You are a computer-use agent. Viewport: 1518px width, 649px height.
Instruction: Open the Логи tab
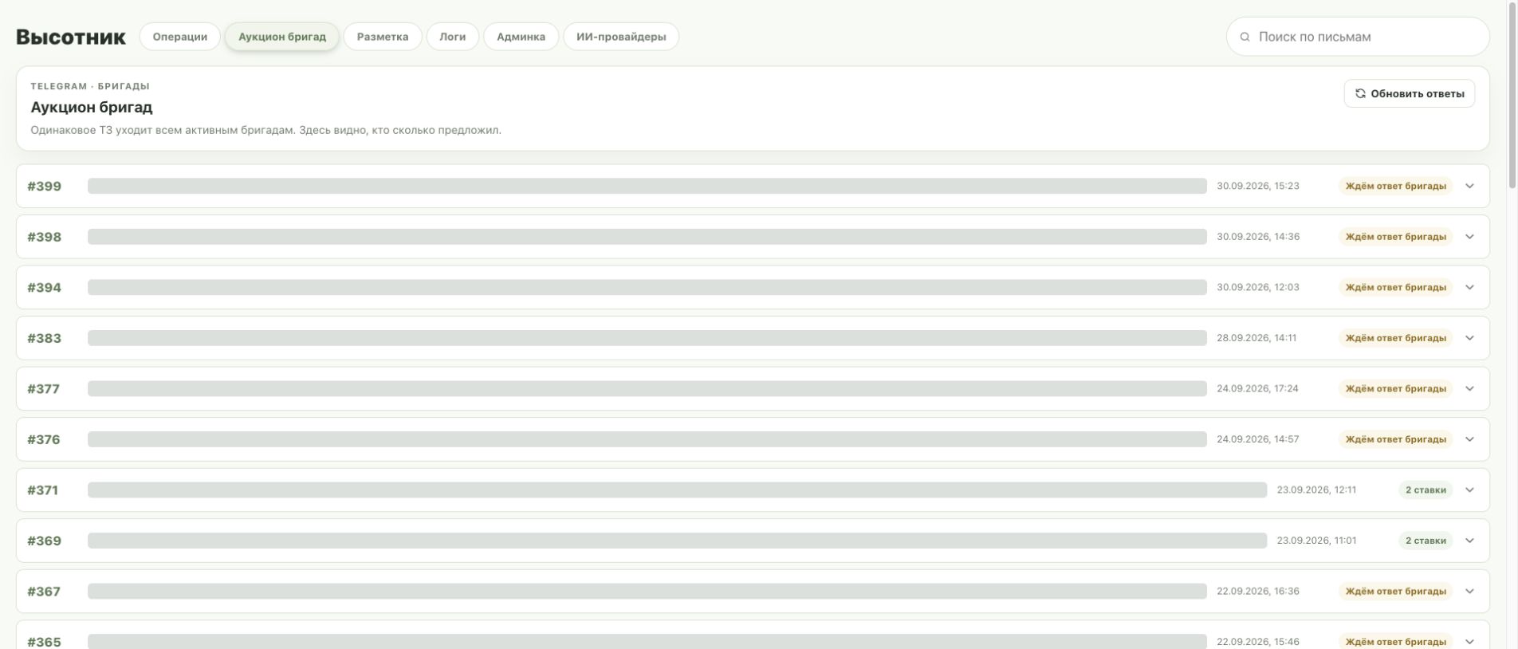453,37
